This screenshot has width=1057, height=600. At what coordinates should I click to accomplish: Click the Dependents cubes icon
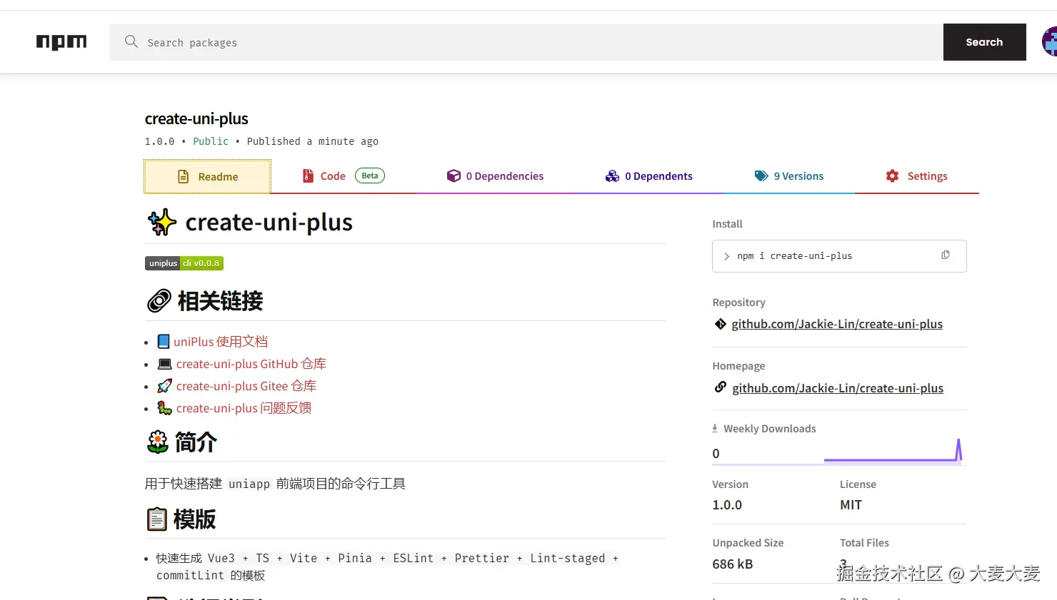612,176
